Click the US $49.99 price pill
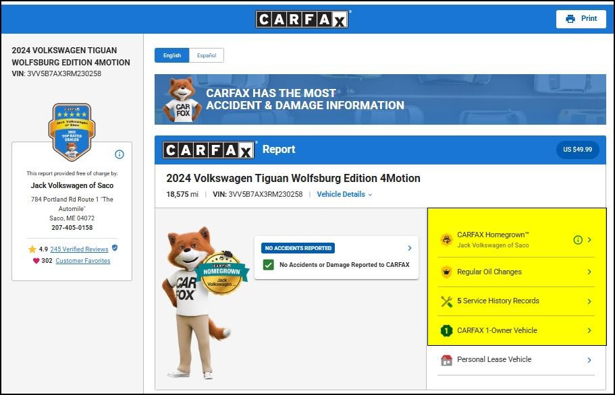The height and width of the screenshot is (395, 615). 577,150
